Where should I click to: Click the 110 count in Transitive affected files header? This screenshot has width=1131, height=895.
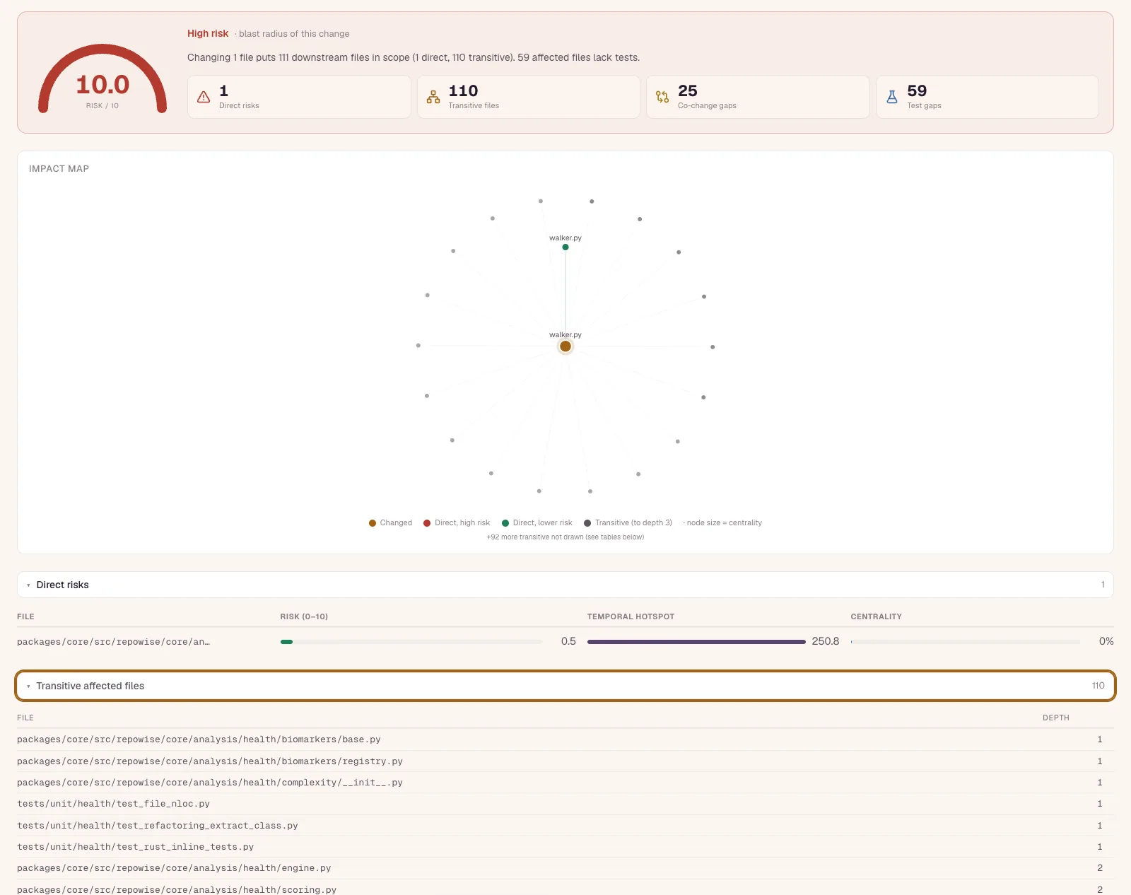coord(1098,686)
